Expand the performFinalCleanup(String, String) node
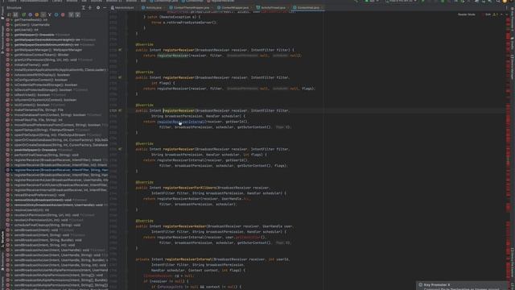 (12, 155)
